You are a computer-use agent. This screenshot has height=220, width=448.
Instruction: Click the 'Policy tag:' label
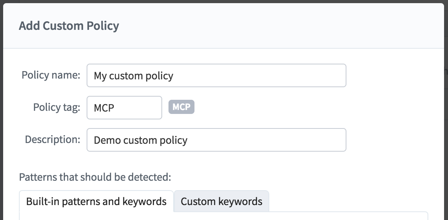[x=57, y=107]
